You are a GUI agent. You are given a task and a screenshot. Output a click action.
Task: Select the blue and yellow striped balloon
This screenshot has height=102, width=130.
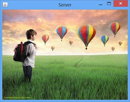[105, 40]
